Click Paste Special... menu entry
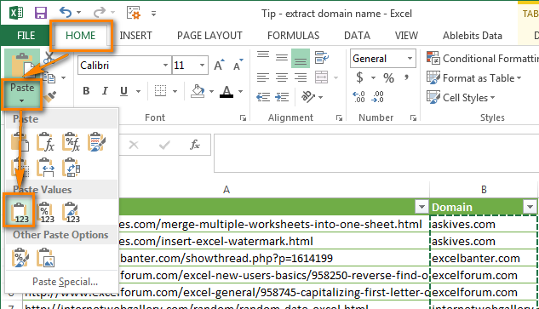This screenshot has width=539, height=309. click(65, 282)
